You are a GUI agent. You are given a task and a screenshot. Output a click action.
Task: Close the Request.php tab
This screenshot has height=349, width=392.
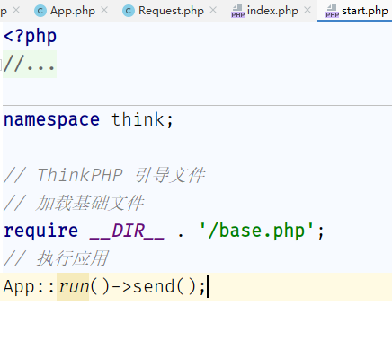[x=213, y=11]
